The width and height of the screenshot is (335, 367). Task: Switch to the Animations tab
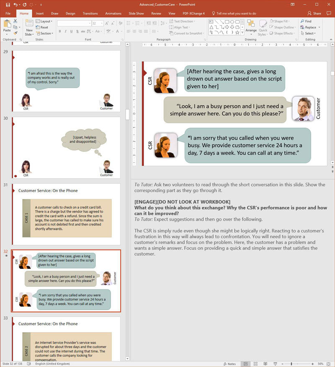pos(113,13)
